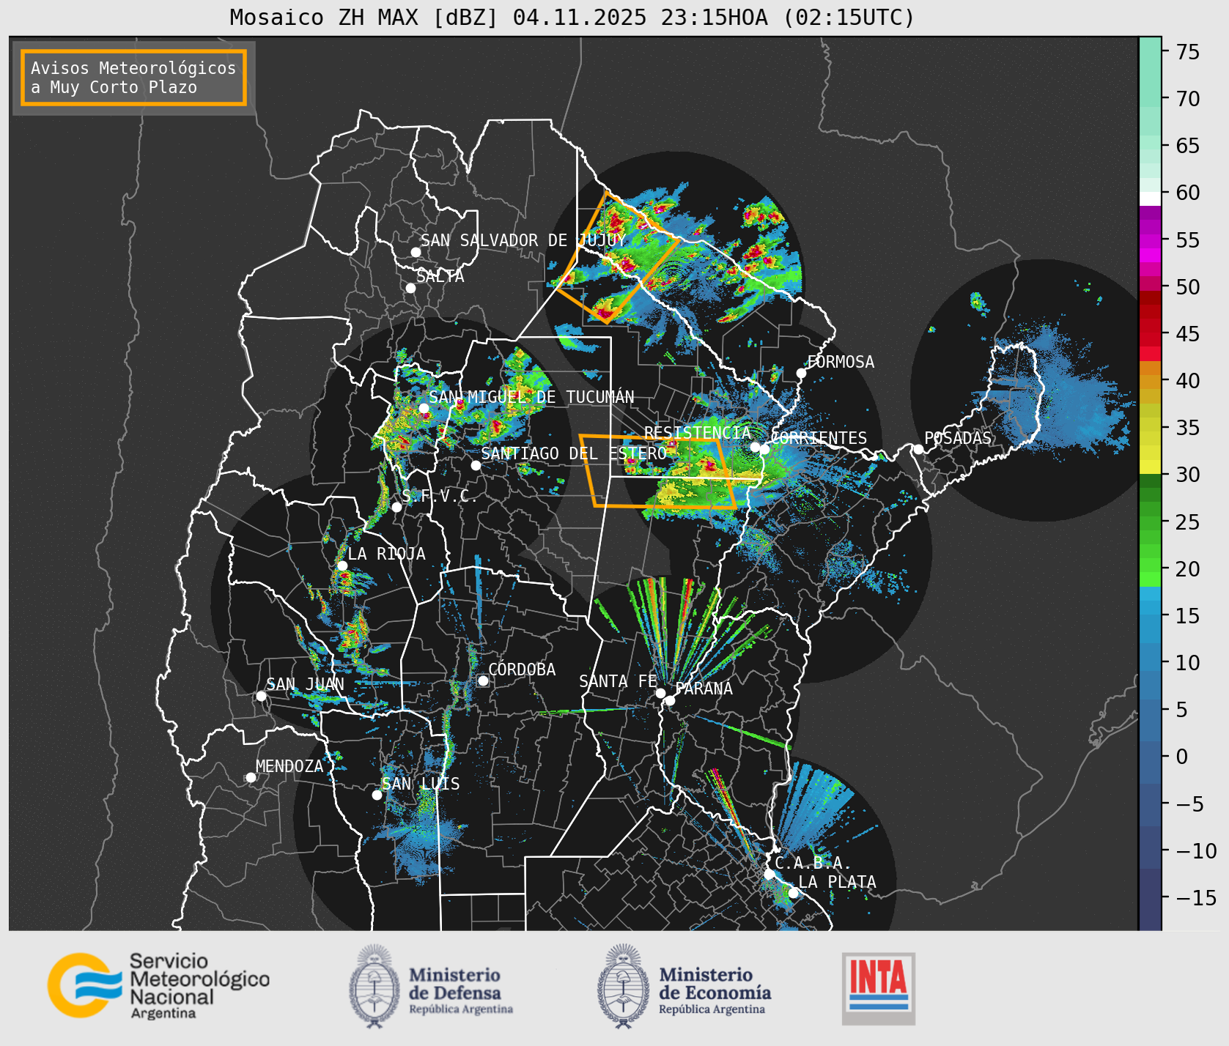Click the map title Mosaico ZH MAX
Image resolution: width=1229 pixels, height=1046 pixels.
[572, 17]
